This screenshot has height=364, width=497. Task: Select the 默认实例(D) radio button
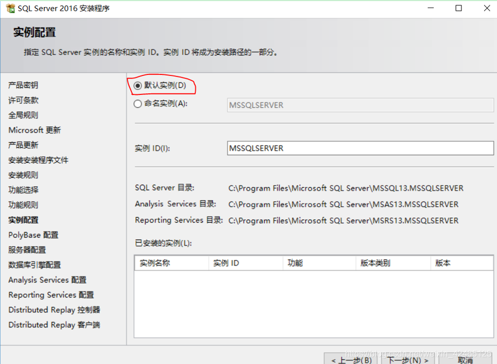click(x=137, y=86)
